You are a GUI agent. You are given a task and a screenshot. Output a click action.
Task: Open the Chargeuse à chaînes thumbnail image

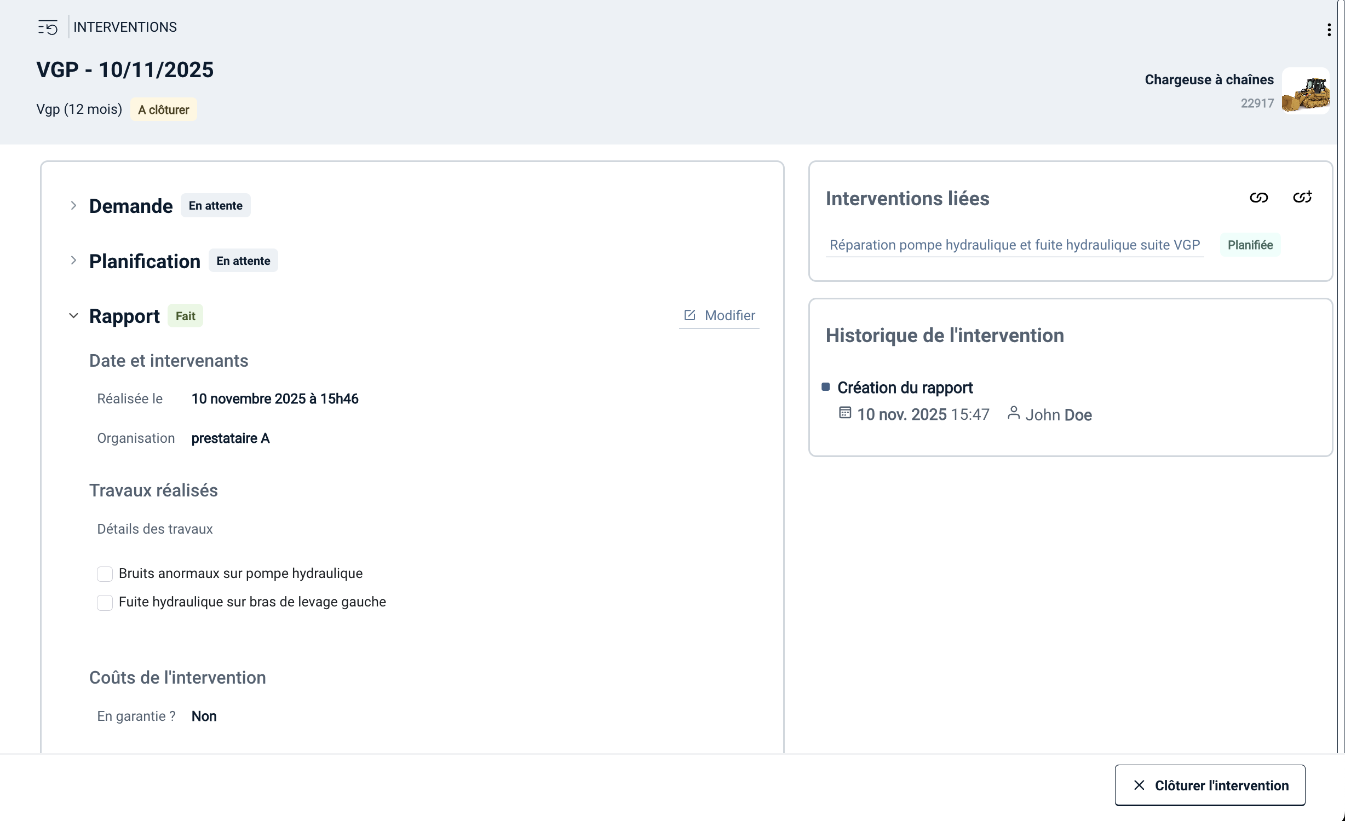pyautogui.click(x=1306, y=91)
